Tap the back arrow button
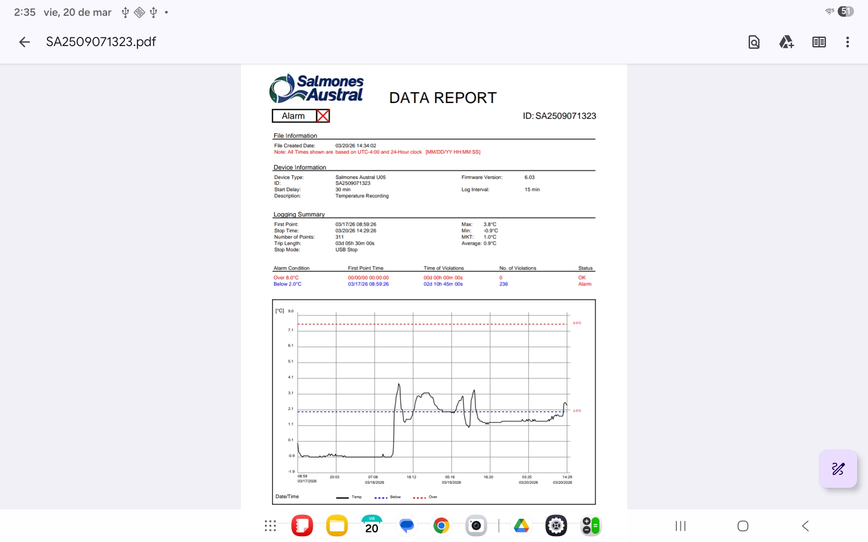 (x=24, y=42)
